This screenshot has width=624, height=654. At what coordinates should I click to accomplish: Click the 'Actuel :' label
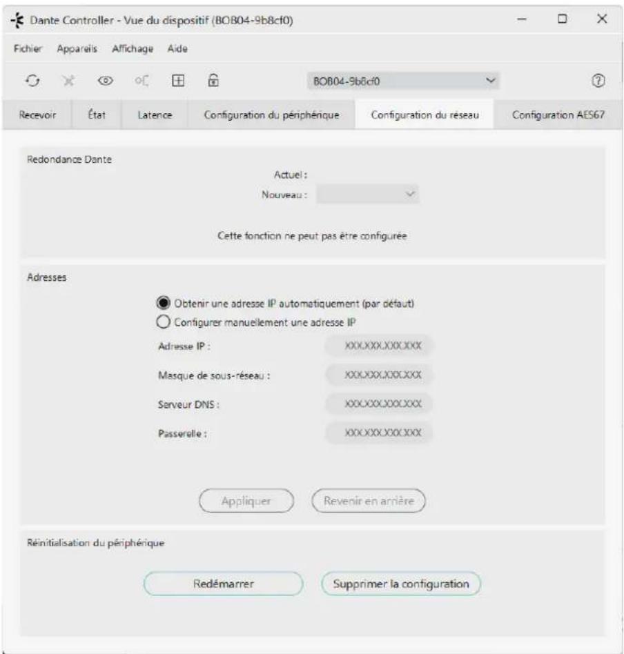291,175
